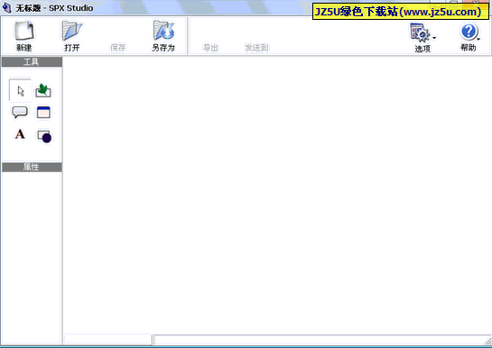Click the SPX Studio title bar icon
492x348 pixels.
click(6, 7)
